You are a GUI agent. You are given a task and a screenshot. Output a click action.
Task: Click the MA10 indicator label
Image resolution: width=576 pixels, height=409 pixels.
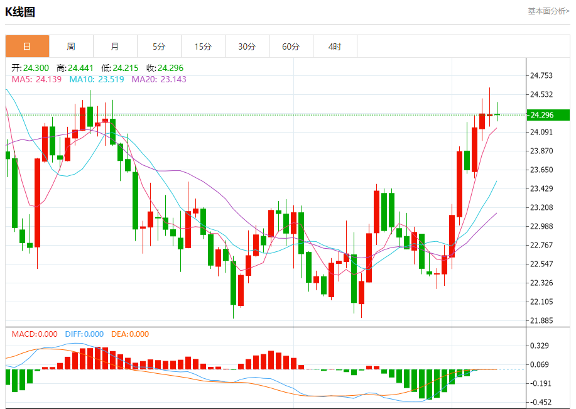[x=96, y=79]
